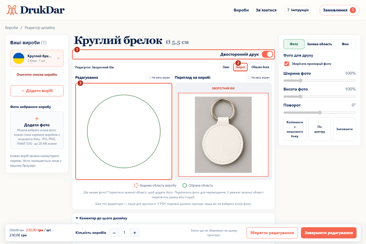Image resolution: width=366 pixels, height=244 pixels.
Task: Open the Фото settings tab
Action: [x=294, y=44]
